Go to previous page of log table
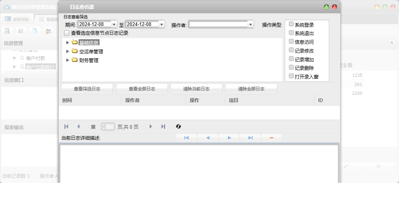This screenshot has width=399, height=199. pyautogui.click(x=78, y=127)
